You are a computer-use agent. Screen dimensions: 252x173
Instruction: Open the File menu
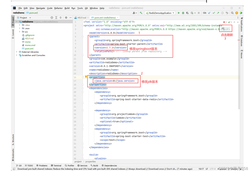(20, 8)
